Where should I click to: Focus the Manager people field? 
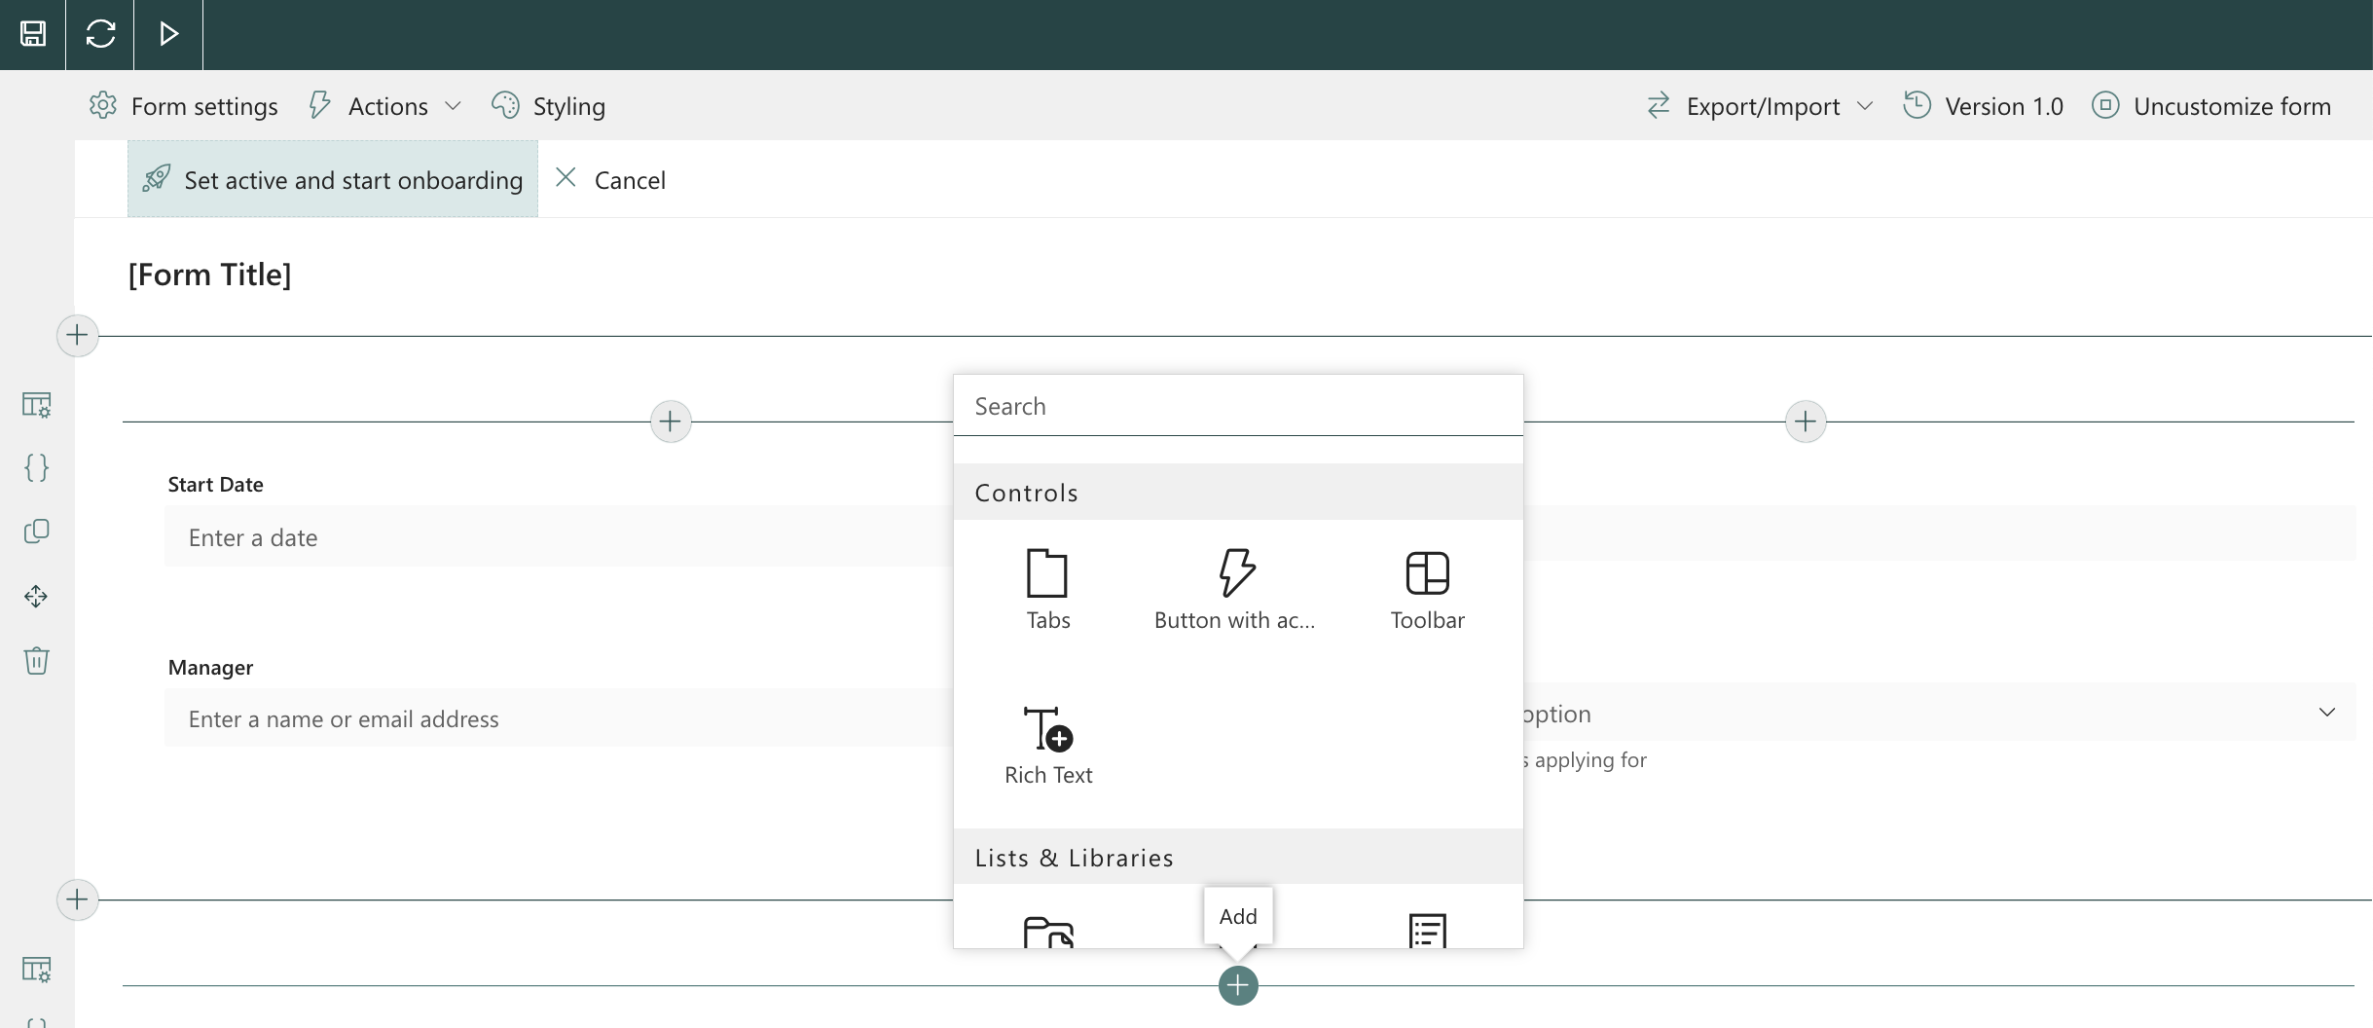[x=559, y=718]
